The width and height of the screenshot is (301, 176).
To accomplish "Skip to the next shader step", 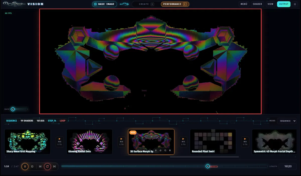I will coord(54,166).
